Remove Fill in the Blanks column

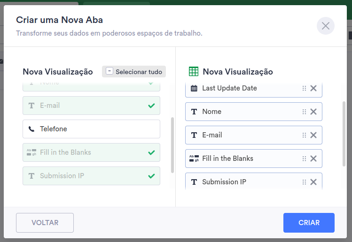point(313,159)
